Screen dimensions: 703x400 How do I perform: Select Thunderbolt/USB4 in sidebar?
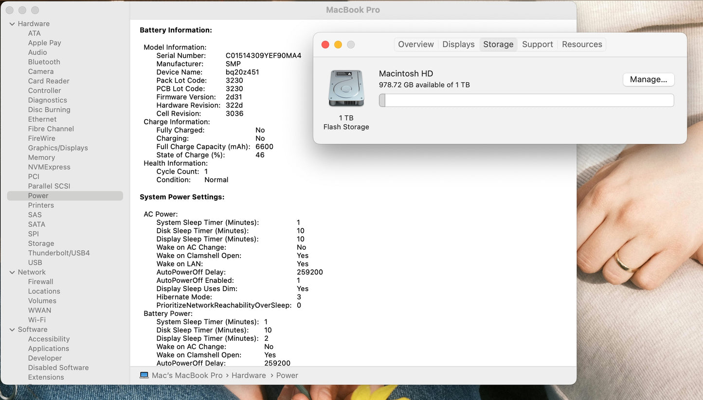tap(59, 253)
